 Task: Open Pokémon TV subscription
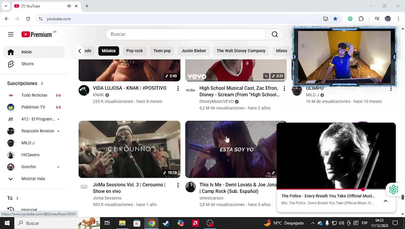34,107
